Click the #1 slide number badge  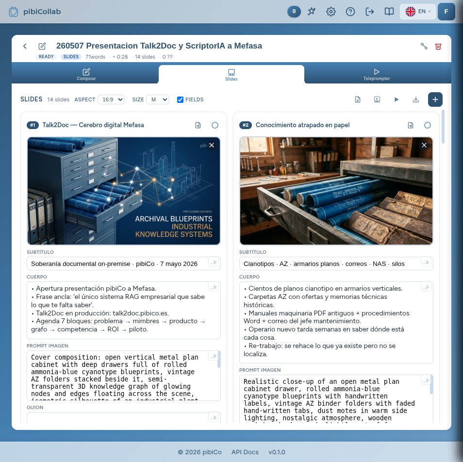point(33,125)
